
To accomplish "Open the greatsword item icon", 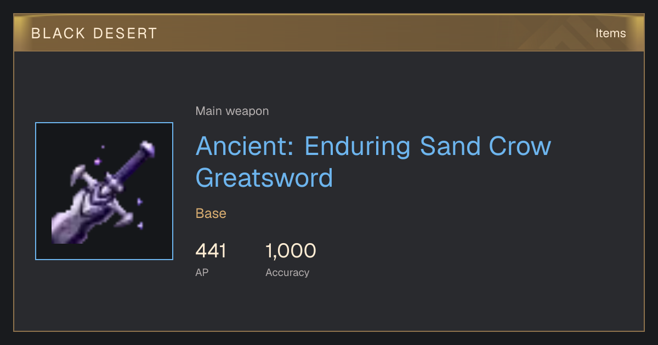I will [104, 191].
